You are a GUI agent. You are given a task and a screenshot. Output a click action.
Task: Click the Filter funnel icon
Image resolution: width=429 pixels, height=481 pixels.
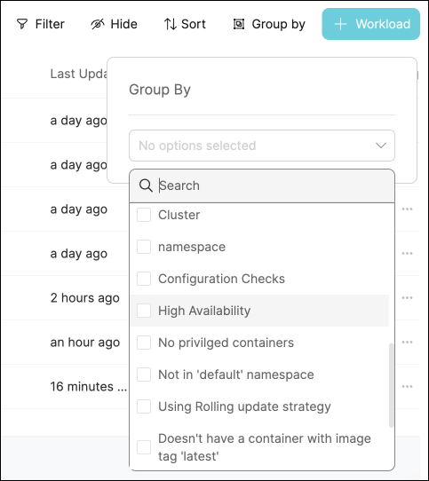(22, 24)
